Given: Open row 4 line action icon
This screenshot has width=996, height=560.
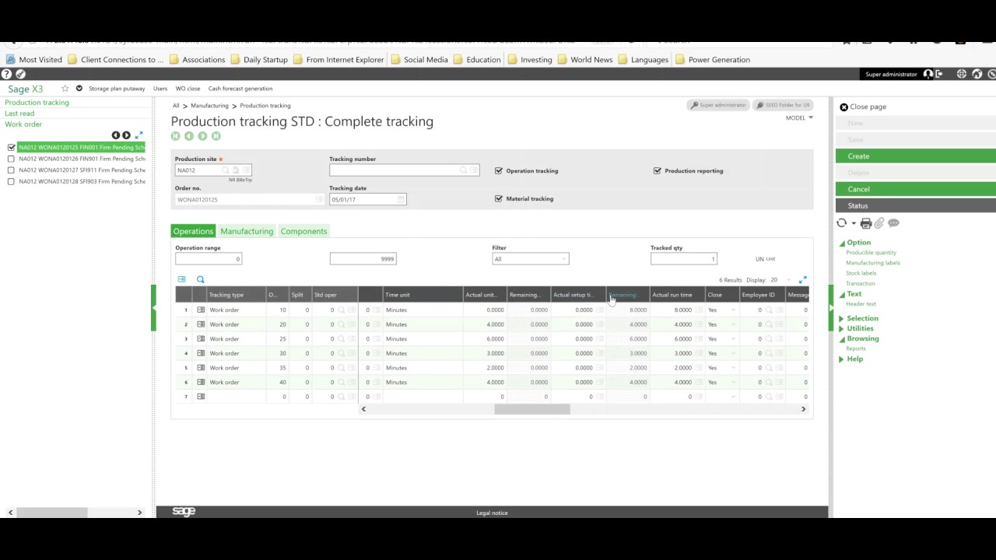Looking at the screenshot, I should [x=201, y=353].
